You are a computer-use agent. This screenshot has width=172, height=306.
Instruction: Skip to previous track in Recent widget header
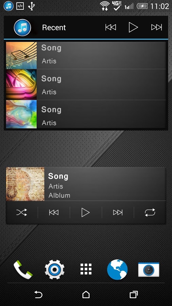pos(110,27)
